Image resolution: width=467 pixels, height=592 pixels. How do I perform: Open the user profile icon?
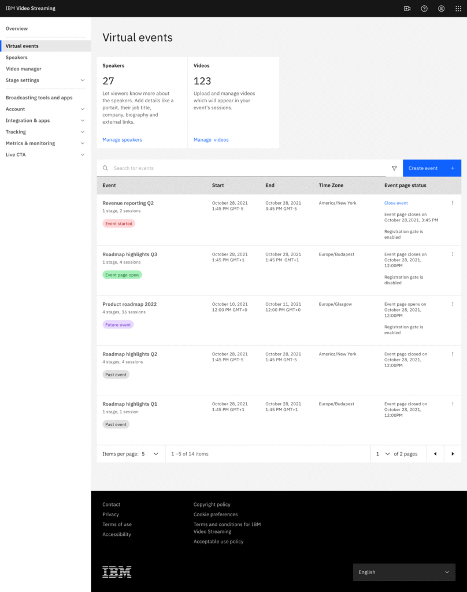tap(442, 8)
